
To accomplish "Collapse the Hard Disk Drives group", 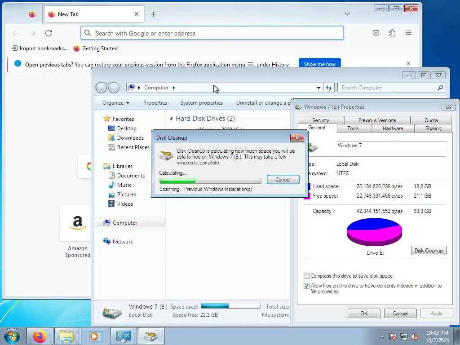I will [x=171, y=119].
